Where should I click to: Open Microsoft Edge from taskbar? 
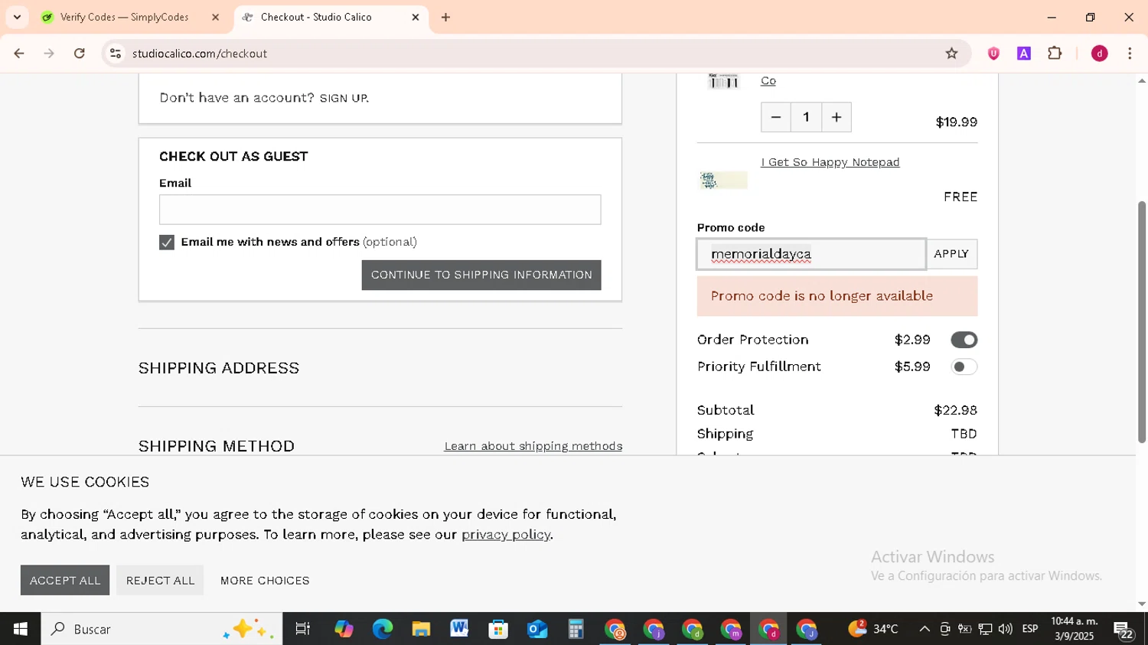coord(382,629)
